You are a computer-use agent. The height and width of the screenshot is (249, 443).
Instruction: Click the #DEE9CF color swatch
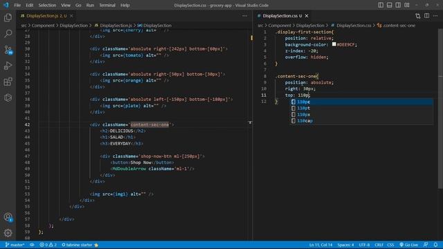click(334, 44)
